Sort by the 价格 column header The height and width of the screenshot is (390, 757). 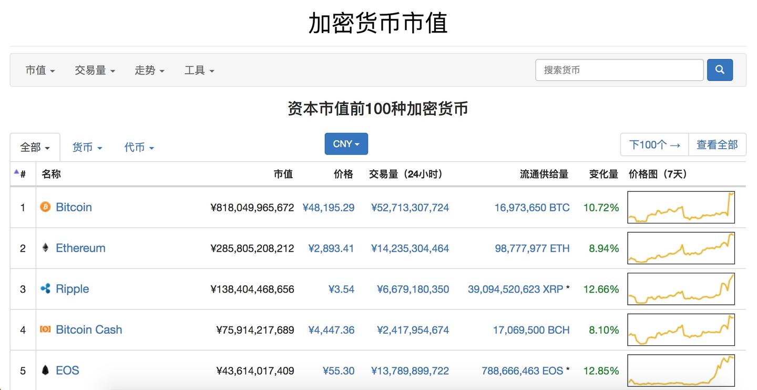(x=343, y=173)
